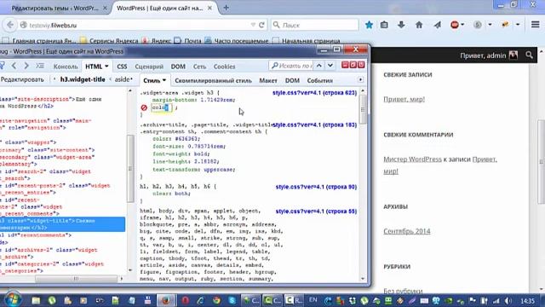The image size is (545, 307).
Task: Open a new browser tab
Action: point(226,8)
